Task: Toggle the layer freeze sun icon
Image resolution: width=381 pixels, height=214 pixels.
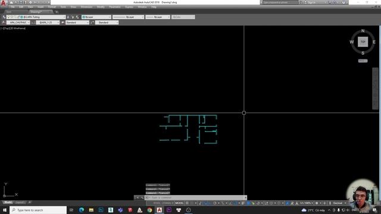Action: tap(12, 17)
